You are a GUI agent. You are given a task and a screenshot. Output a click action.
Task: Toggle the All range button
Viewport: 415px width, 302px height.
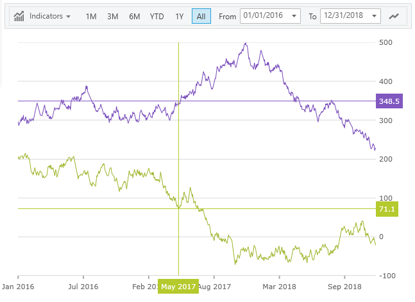tap(201, 16)
